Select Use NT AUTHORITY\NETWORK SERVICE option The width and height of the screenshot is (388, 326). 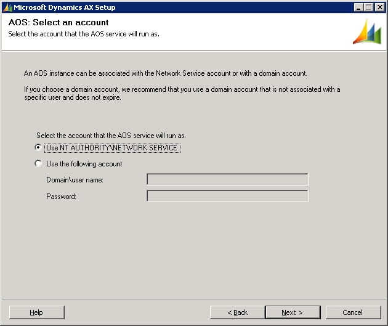pyautogui.click(x=38, y=148)
